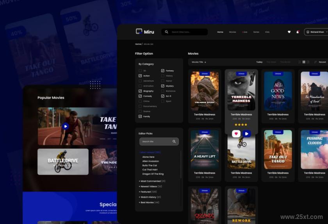The image size is (328, 224).
Task: Open the Movies Title sort dropdown
Action: click(199, 62)
